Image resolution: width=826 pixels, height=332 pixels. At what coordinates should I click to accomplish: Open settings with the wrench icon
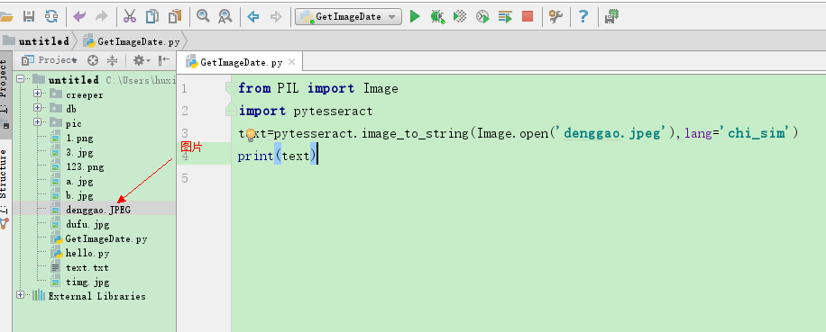[x=555, y=17]
